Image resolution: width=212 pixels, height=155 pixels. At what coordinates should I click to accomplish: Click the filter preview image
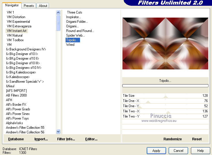pos(165,44)
